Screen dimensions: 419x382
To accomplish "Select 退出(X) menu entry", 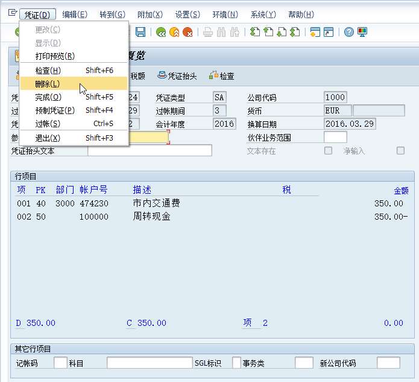I will point(74,138).
